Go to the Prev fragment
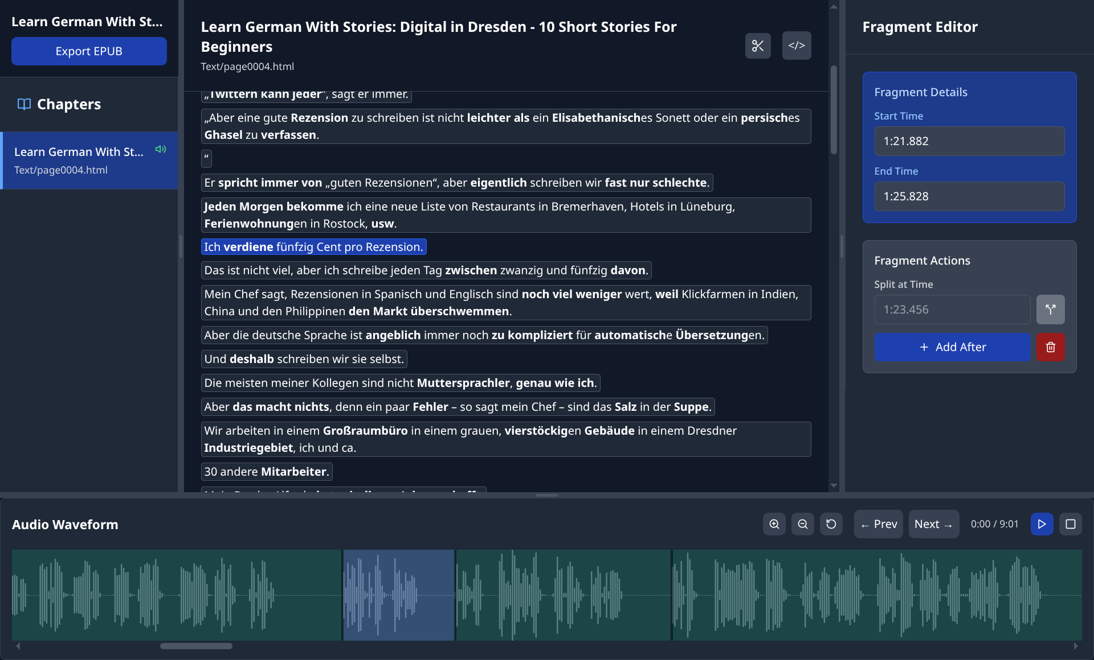This screenshot has height=660, width=1094. point(878,524)
